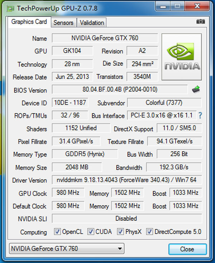Viewport: 215px width, 263px height.
Task: Toggle the PhysX checkbox
Action: point(120,231)
